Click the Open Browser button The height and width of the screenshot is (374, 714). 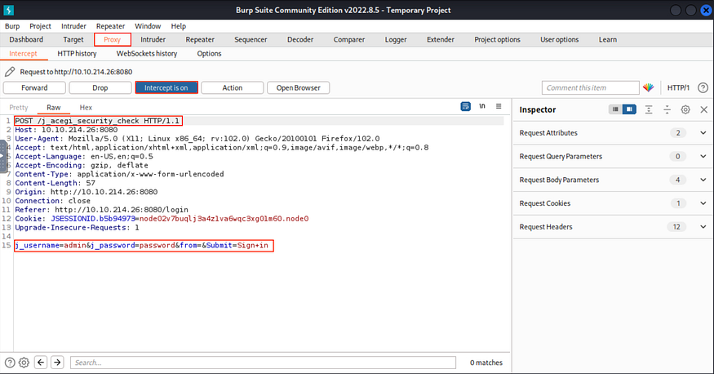pyautogui.click(x=299, y=87)
